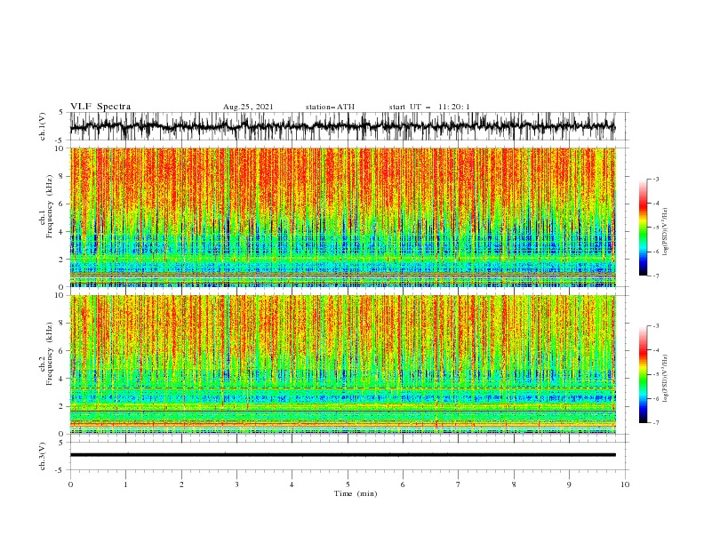Click inside the ch.2 spectrogram panel
Image resolution: width=704 pixels, height=544 pixels.
coord(342,364)
